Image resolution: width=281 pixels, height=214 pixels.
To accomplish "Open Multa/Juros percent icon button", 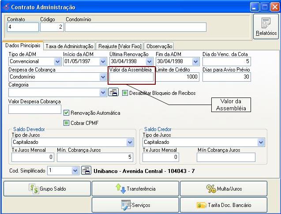I will (x=223, y=189).
